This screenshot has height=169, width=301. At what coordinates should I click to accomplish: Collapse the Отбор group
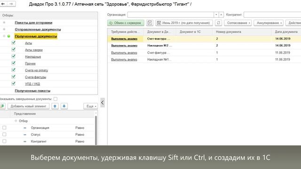[x=16, y=121]
